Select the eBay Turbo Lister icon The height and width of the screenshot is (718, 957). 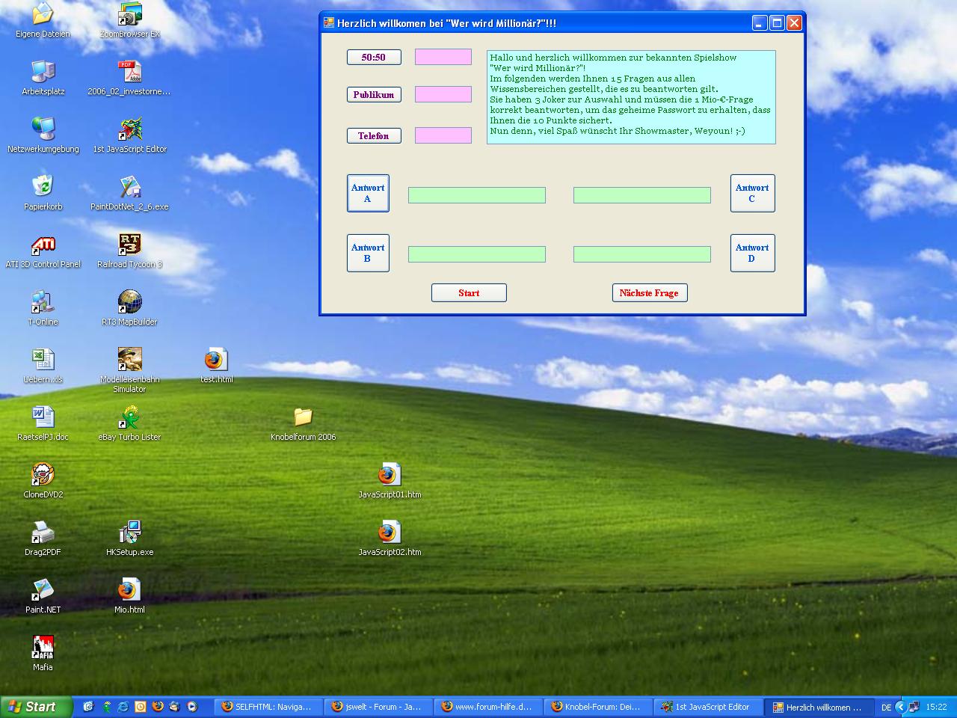click(129, 417)
